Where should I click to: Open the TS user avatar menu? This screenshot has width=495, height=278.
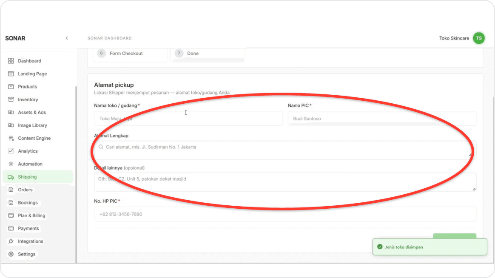click(x=478, y=38)
